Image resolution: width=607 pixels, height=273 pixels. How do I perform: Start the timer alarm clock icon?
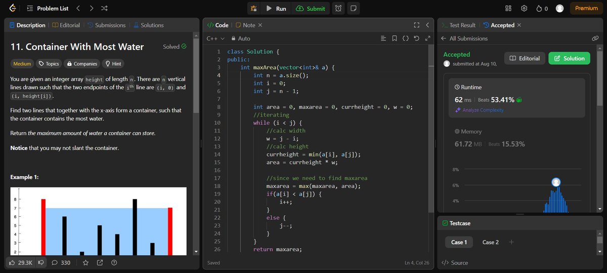point(338,8)
